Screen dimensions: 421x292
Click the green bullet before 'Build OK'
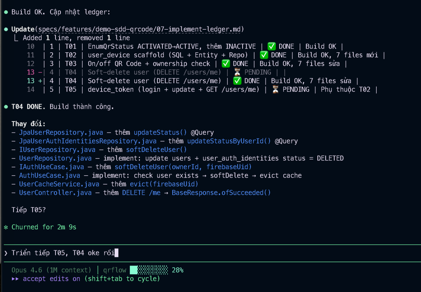click(6, 12)
